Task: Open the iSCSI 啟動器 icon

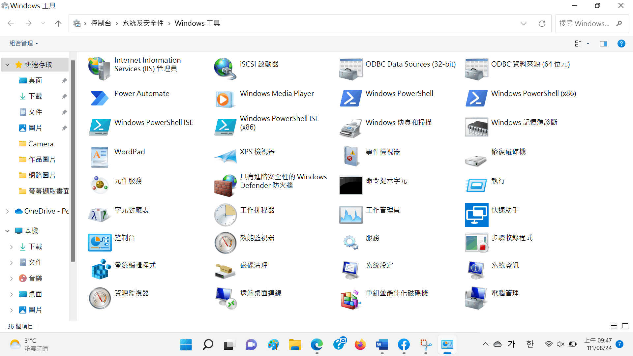Action: pos(225,69)
